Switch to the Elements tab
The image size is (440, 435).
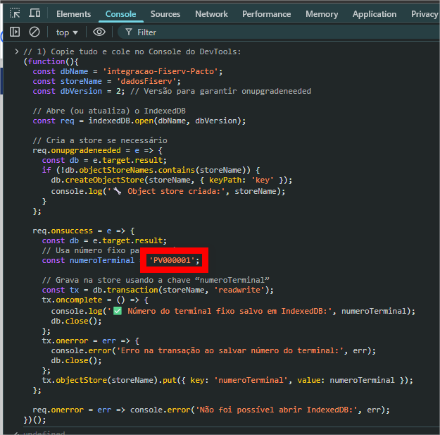[x=73, y=13]
